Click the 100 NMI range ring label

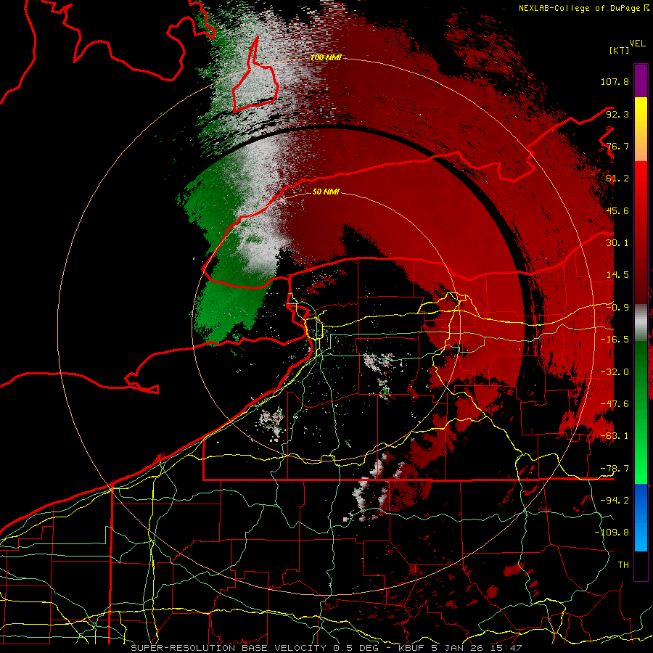326,57
